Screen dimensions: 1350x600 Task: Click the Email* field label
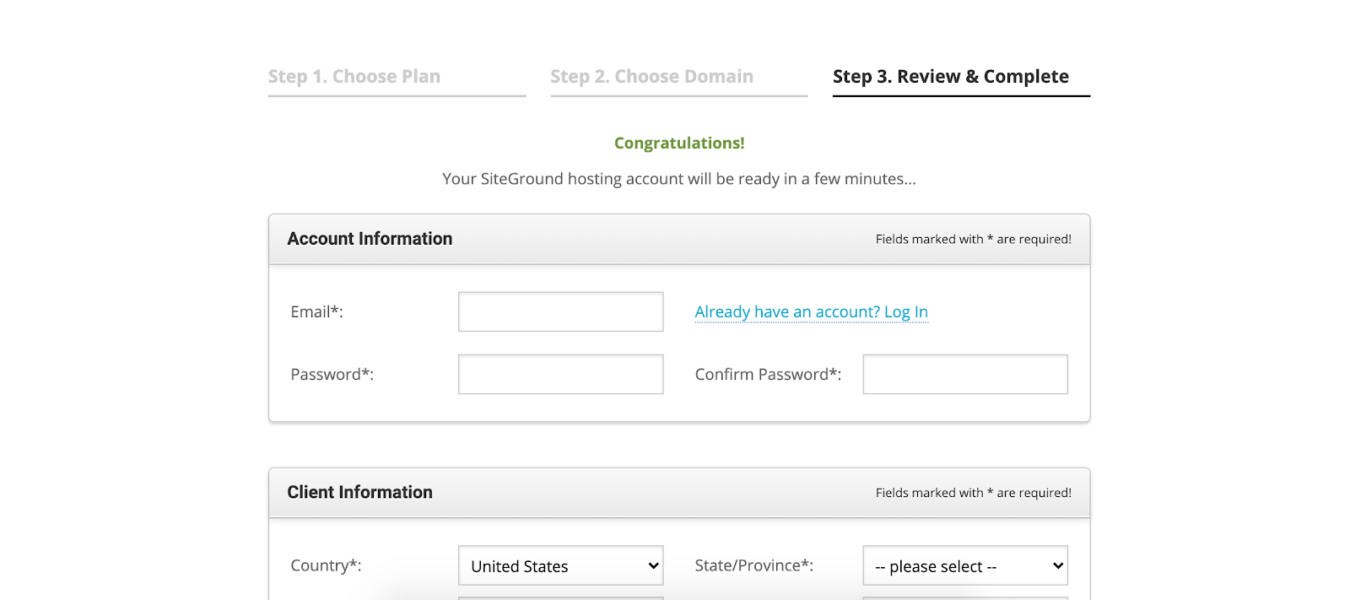[316, 312]
